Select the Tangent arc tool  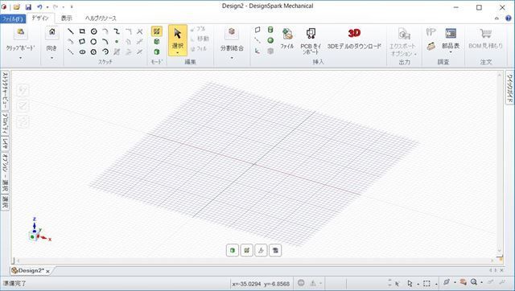[x=105, y=31]
